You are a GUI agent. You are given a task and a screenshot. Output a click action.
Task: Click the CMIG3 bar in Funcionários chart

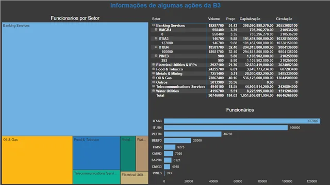pos(167,166)
